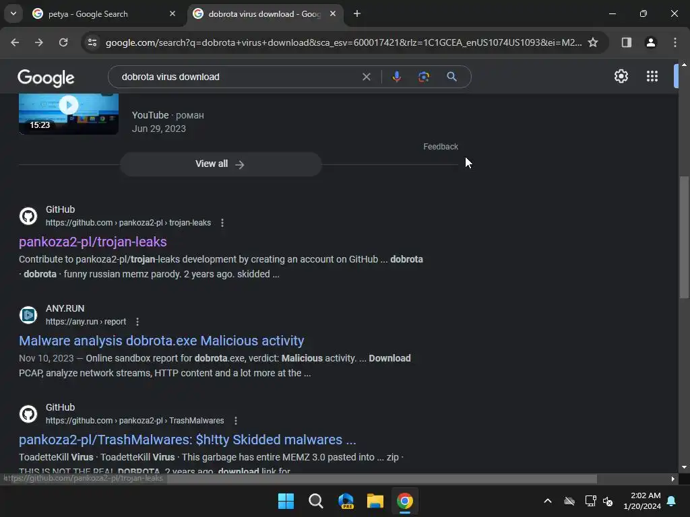Open File Explorer from taskbar
Image resolution: width=690 pixels, height=517 pixels.
click(375, 501)
